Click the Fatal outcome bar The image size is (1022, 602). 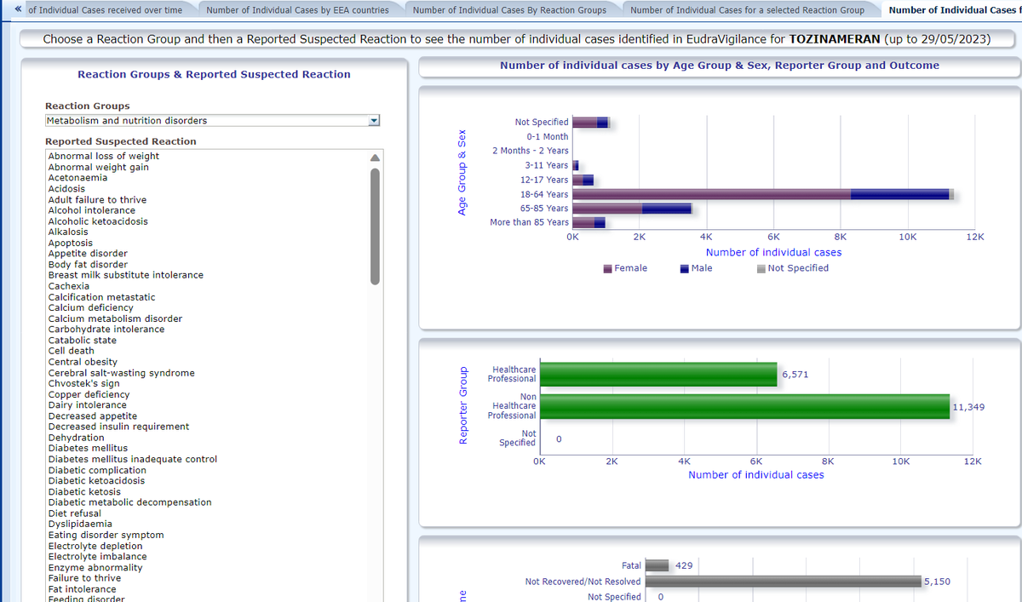(x=657, y=565)
